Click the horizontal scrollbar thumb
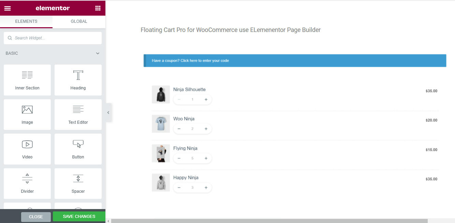 269,221
